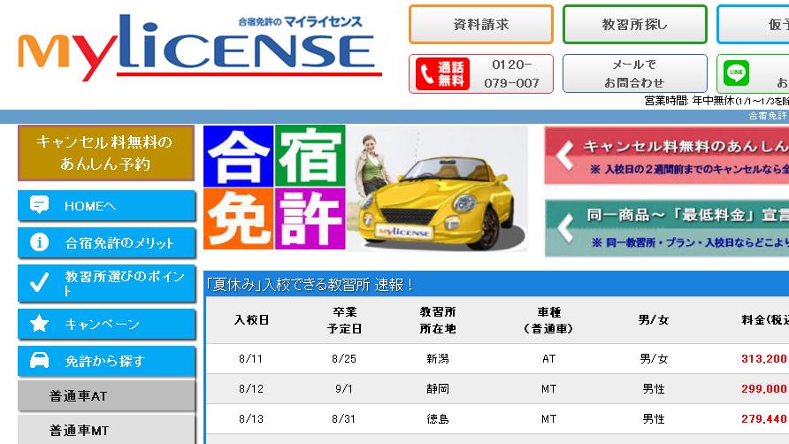Click AT cell in 新潟 row

pyautogui.click(x=549, y=359)
